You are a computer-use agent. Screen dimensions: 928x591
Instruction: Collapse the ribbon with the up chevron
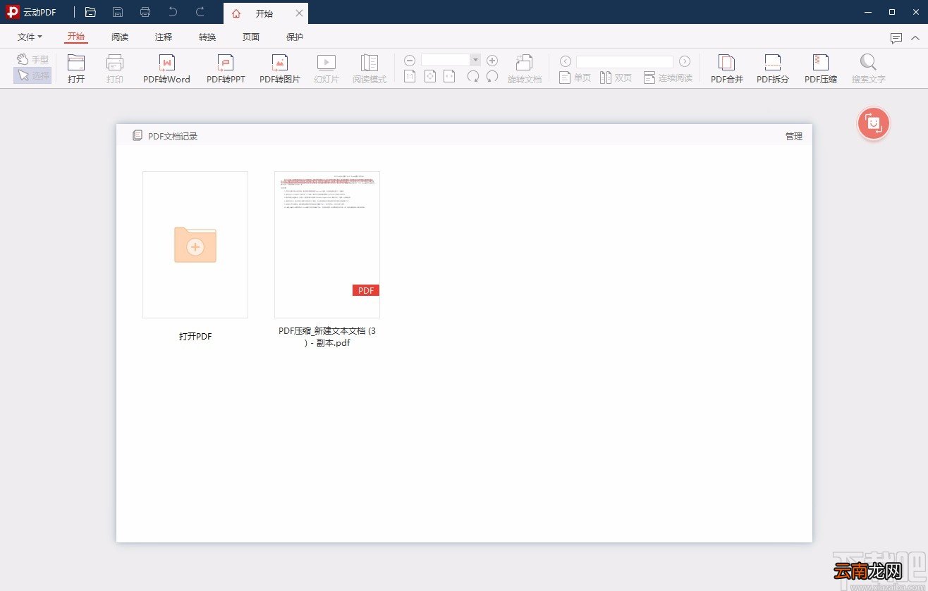pos(915,38)
